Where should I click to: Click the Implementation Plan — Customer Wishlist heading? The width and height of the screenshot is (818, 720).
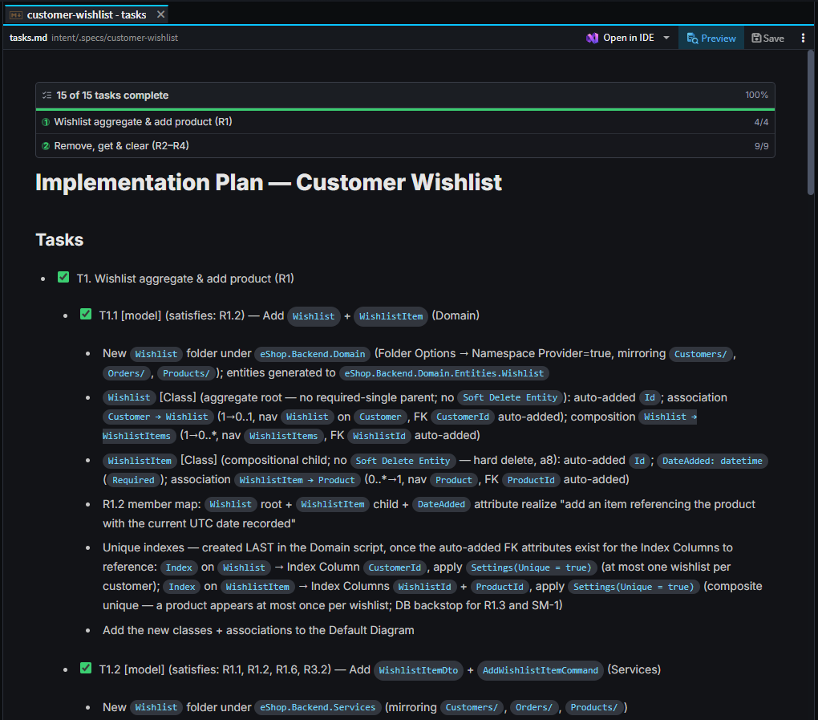(268, 182)
